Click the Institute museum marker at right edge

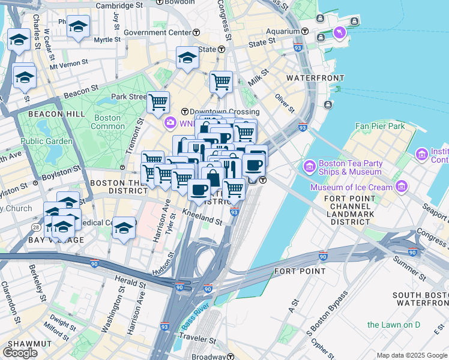click(x=422, y=155)
